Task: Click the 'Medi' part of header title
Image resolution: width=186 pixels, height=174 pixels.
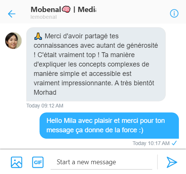Action: pos(87,9)
